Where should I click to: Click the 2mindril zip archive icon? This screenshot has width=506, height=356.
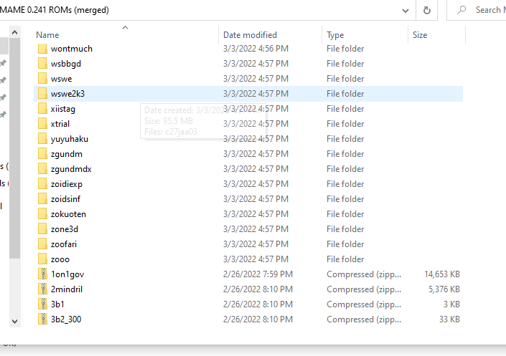(x=42, y=289)
